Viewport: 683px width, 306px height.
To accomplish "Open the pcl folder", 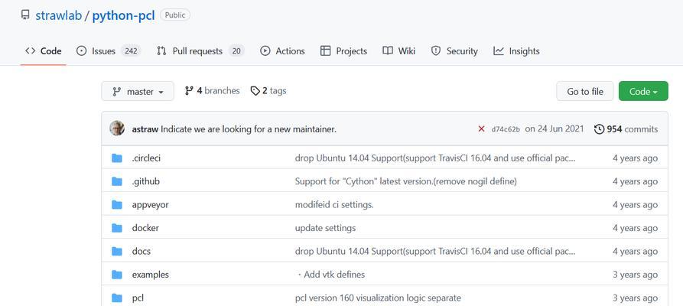I will tap(138, 298).
